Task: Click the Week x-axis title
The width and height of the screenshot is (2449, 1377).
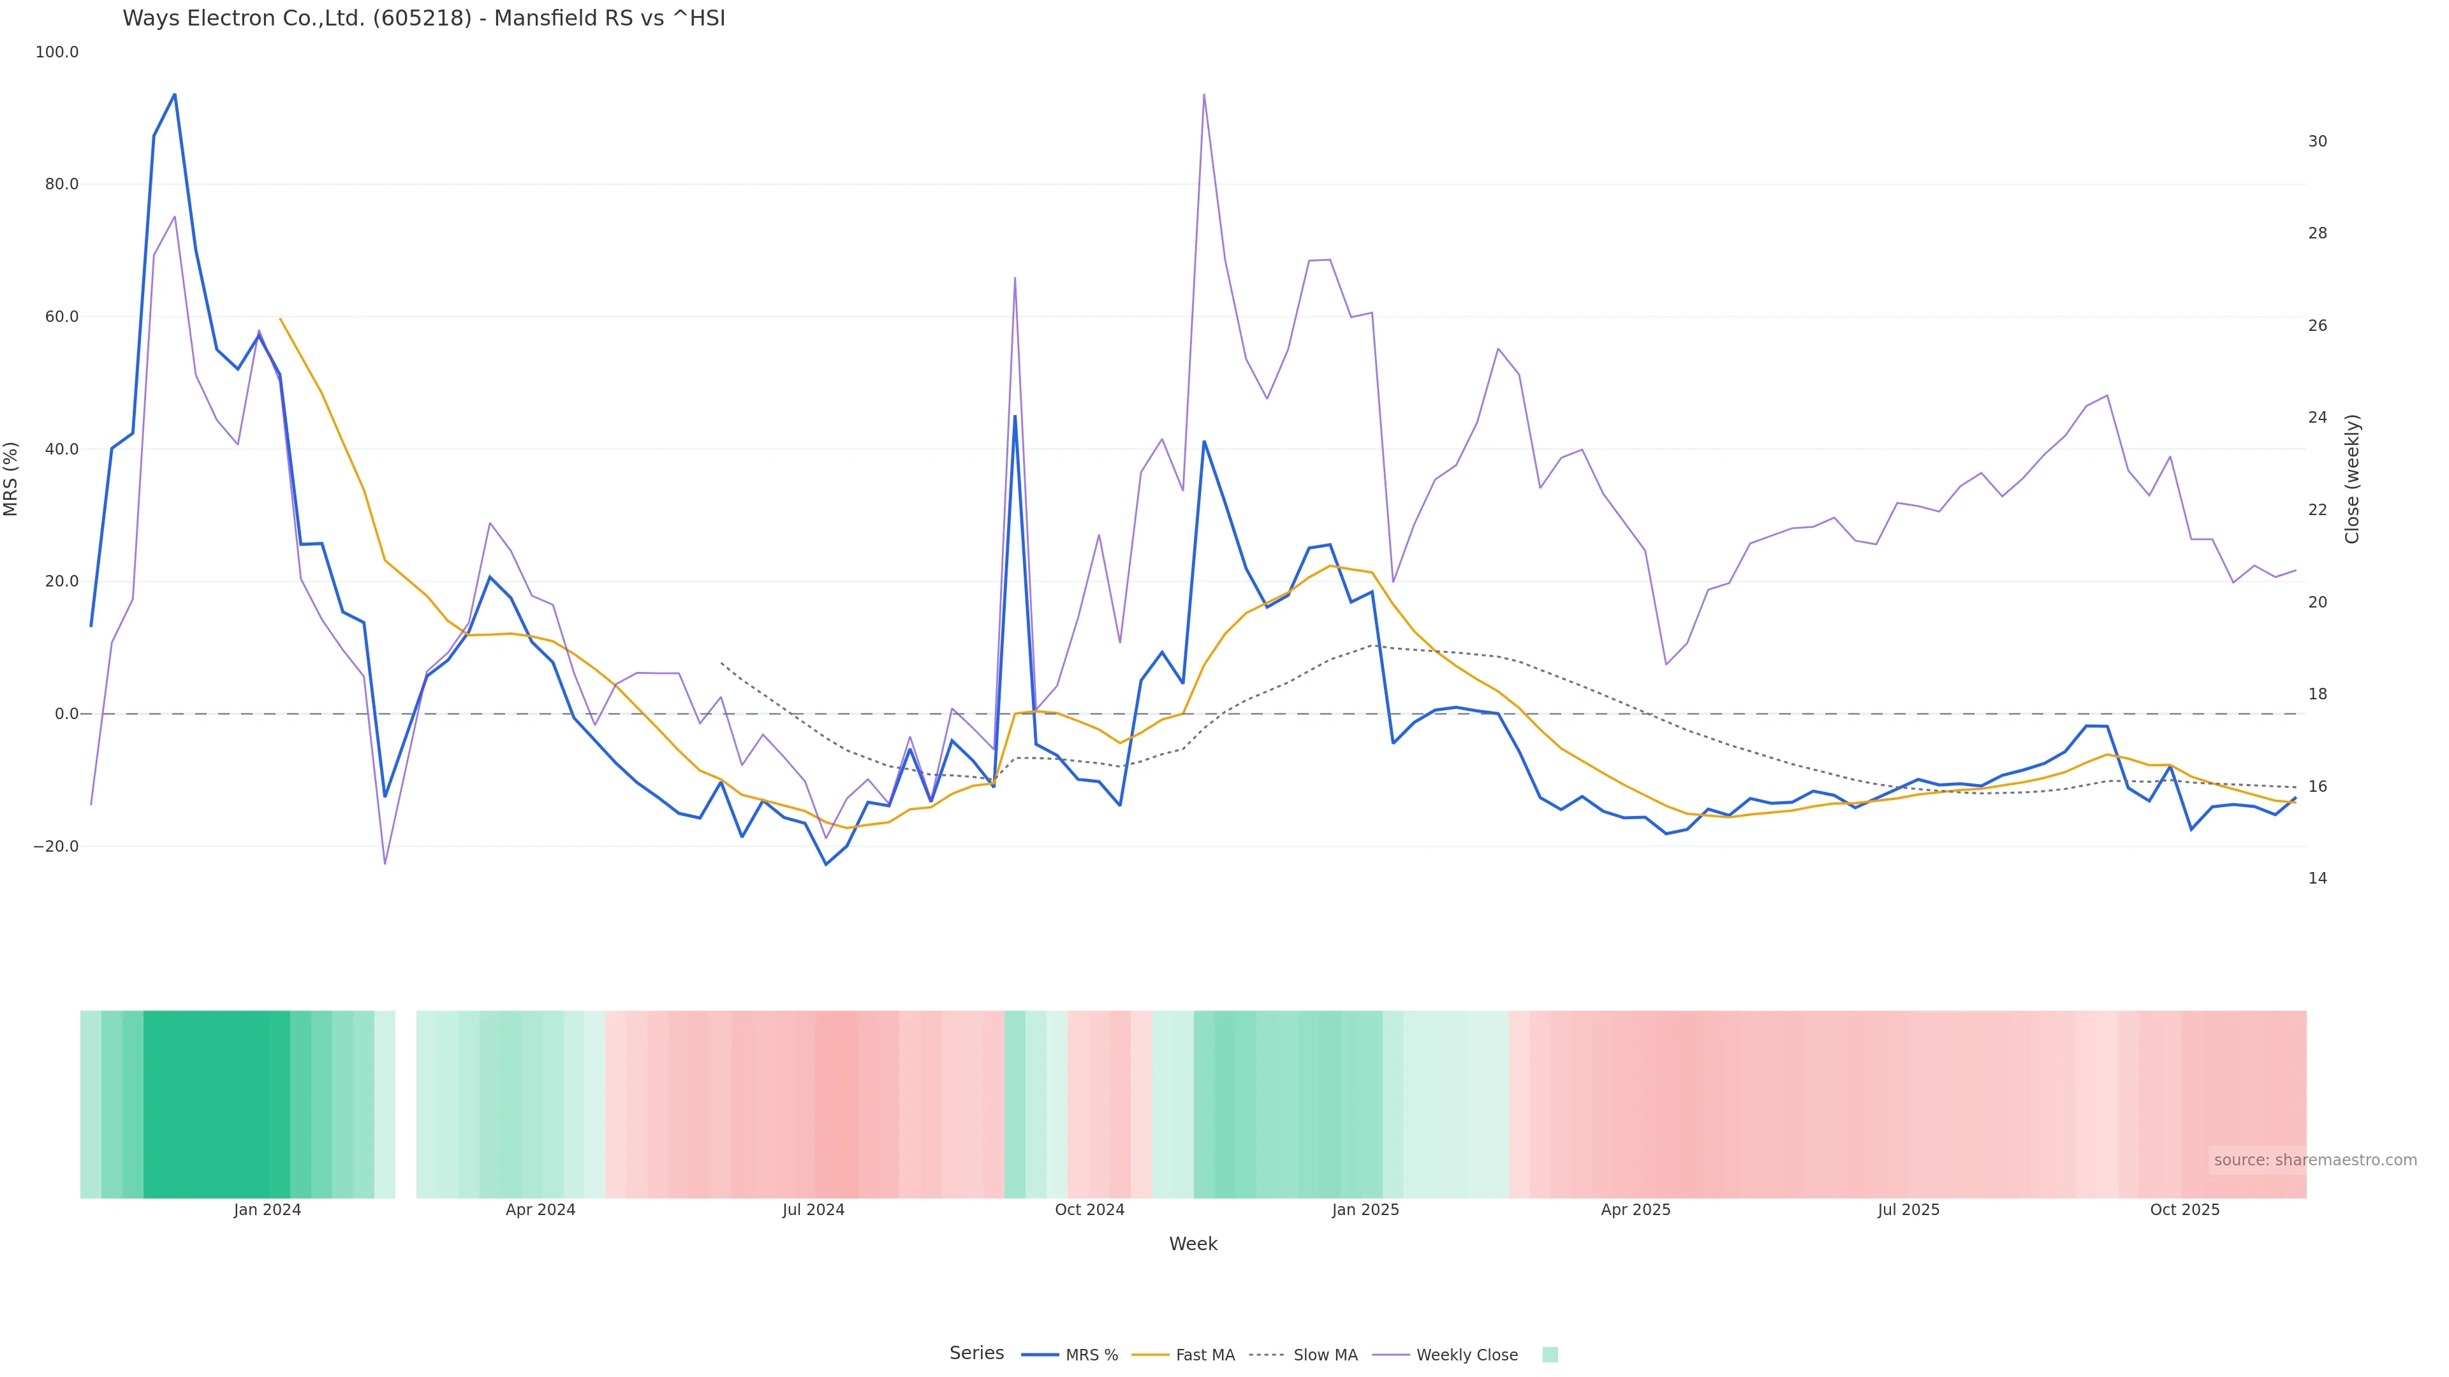Action: click(1193, 1244)
